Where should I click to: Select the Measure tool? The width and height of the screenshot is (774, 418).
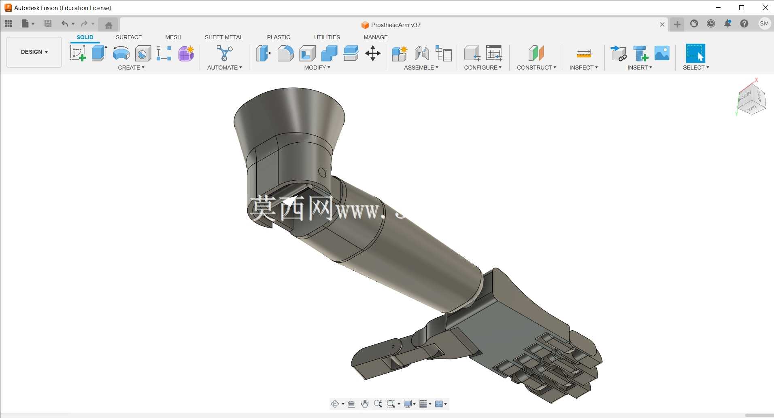pos(584,53)
